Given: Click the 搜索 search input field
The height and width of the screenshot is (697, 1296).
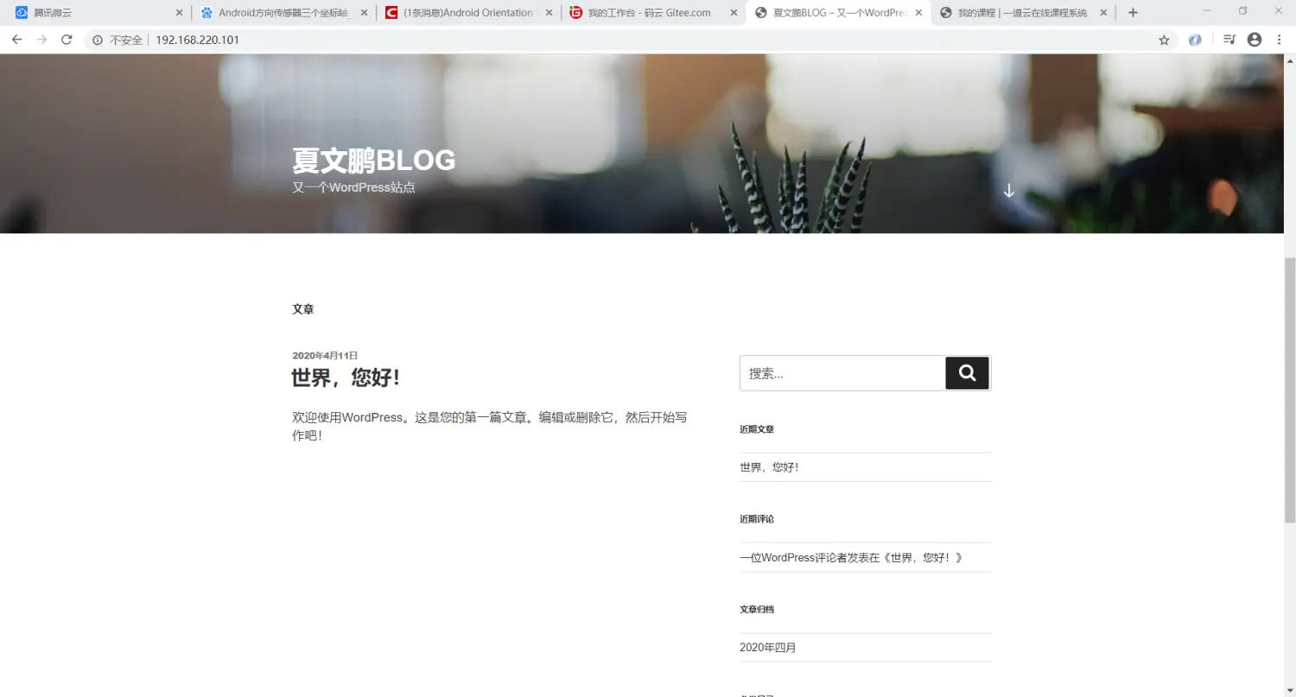Looking at the screenshot, I should coord(842,373).
